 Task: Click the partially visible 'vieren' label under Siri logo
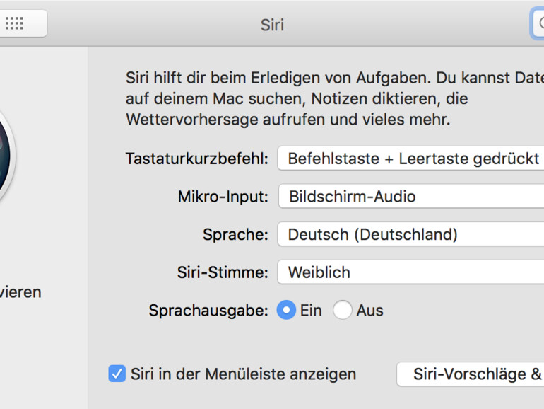pyautogui.click(x=20, y=292)
